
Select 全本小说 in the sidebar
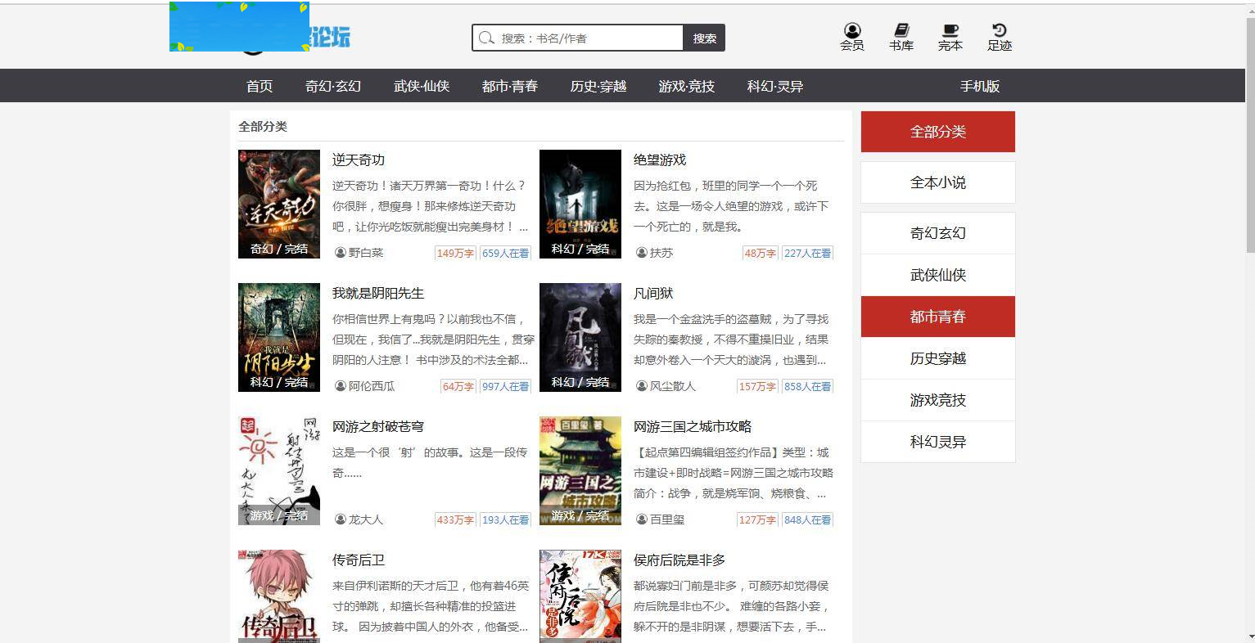tap(937, 182)
